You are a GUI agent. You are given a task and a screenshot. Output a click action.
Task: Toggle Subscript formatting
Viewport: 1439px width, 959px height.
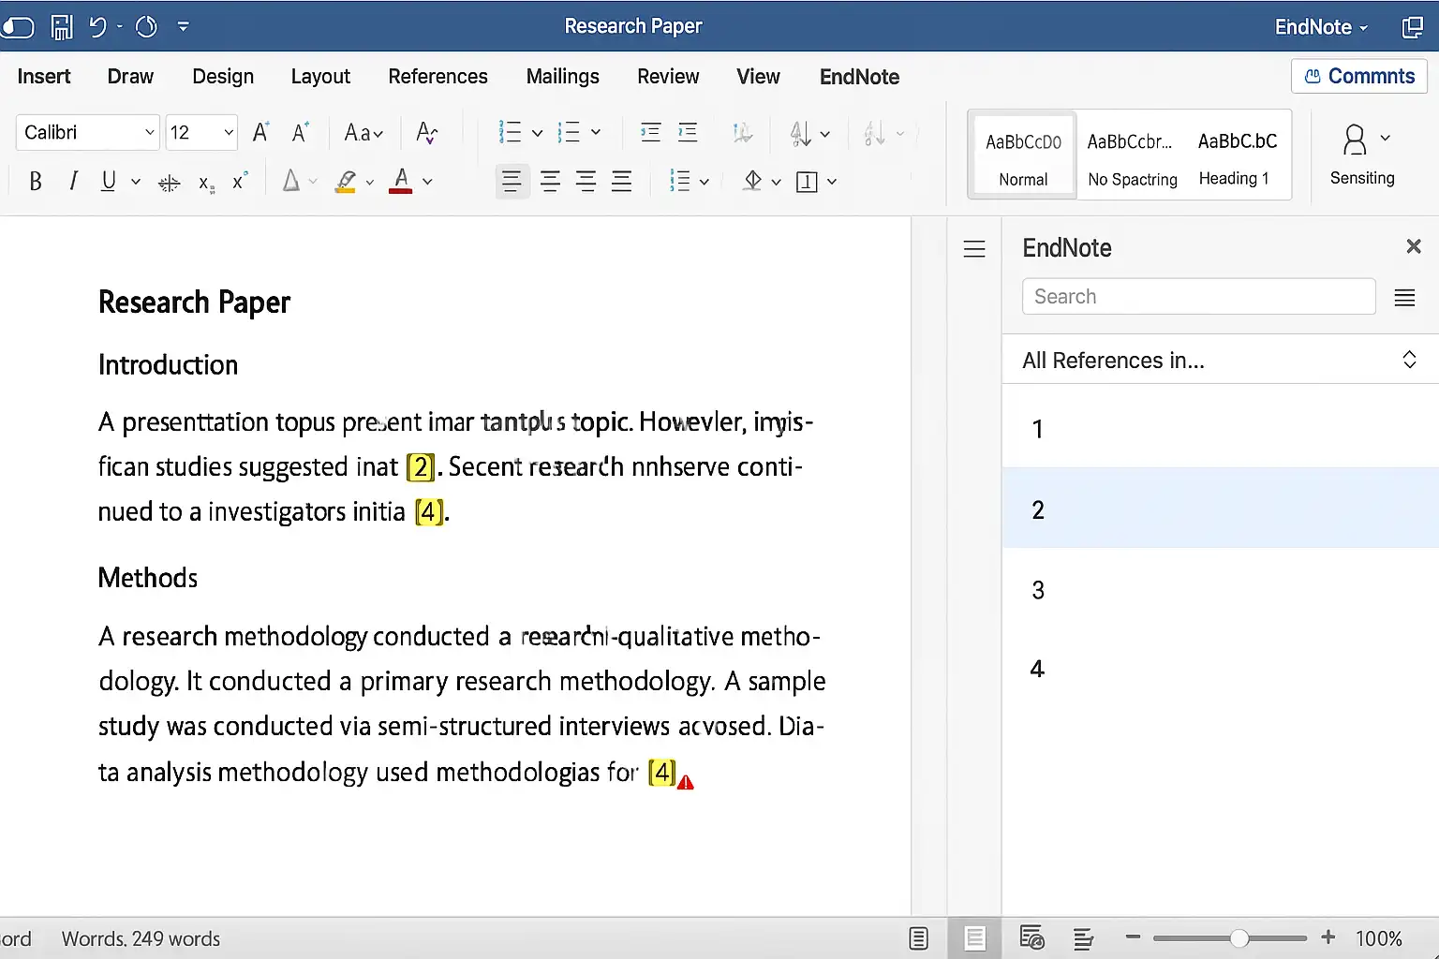[x=207, y=184]
